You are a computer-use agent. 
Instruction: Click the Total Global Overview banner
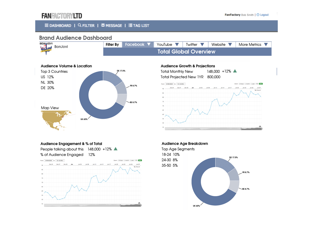tap(187, 52)
